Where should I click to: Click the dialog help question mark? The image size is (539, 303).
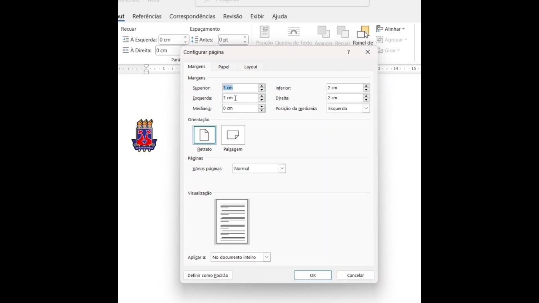(348, 52)
